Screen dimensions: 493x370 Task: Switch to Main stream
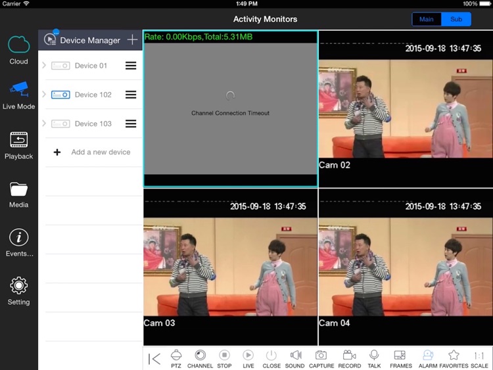click(x=427, y=19)
